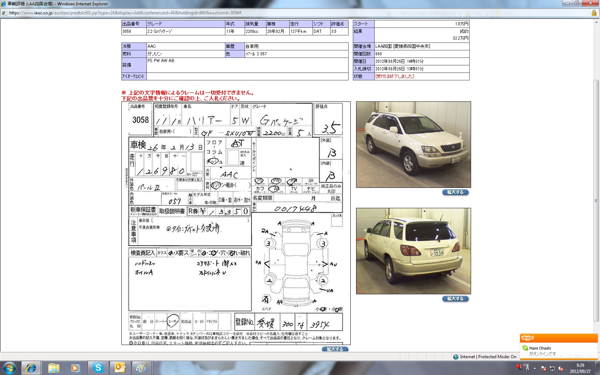Open Paint from the taskbar

tap(142, 367)
